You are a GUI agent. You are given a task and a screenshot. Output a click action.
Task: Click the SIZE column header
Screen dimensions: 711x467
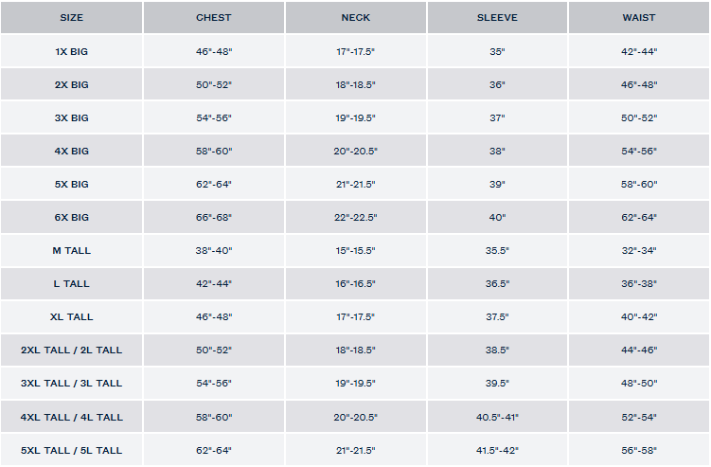click(71, 18)
